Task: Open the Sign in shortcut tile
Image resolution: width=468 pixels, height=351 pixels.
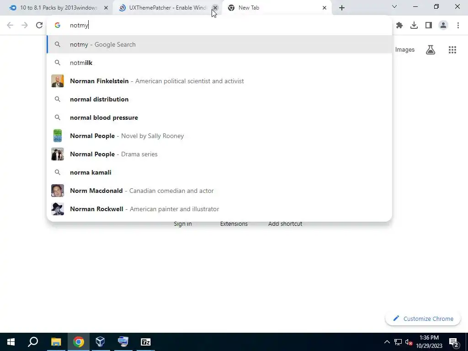Action: tap(183, 224)
